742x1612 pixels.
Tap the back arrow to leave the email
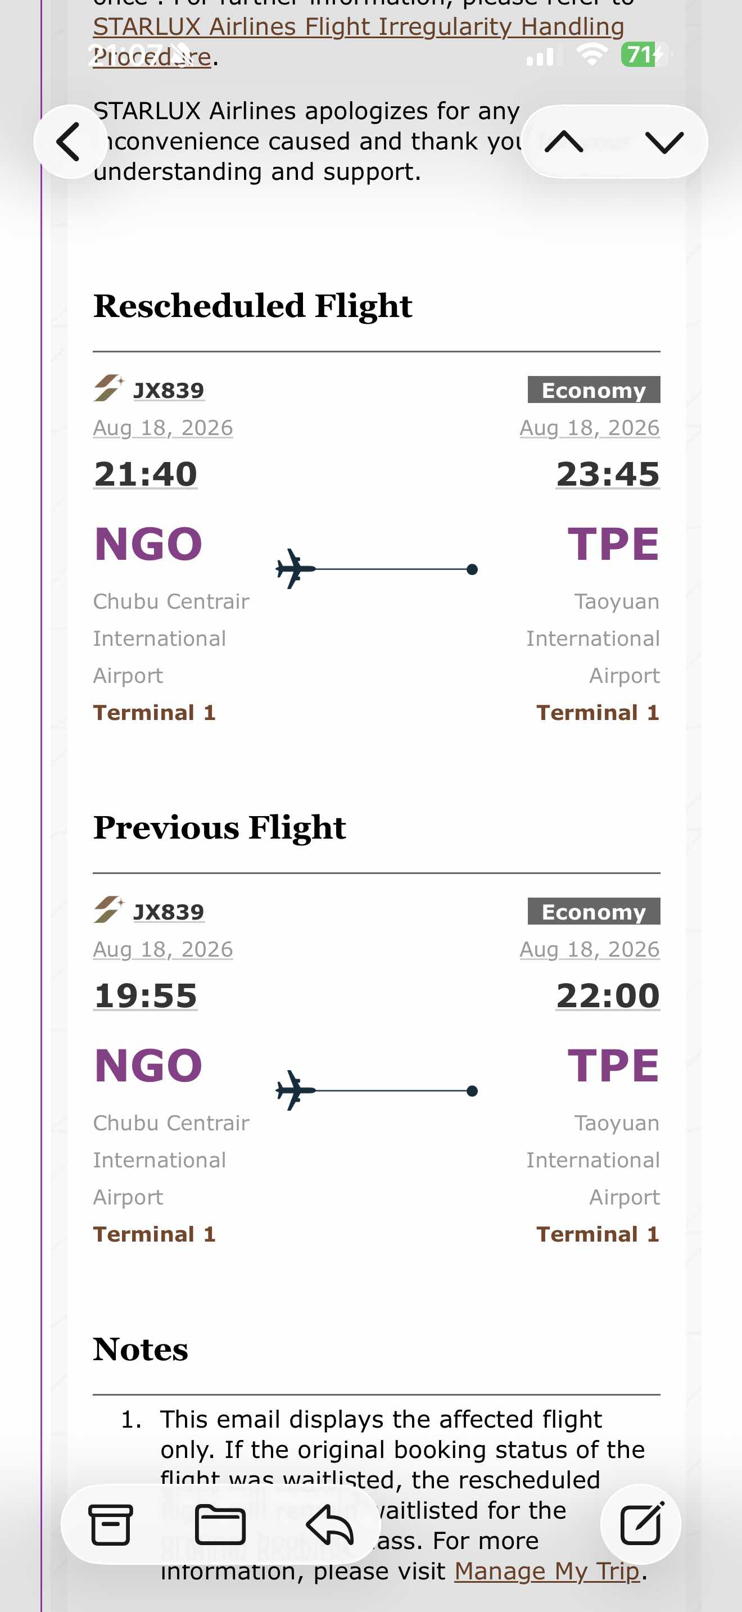tap(71, 142)
